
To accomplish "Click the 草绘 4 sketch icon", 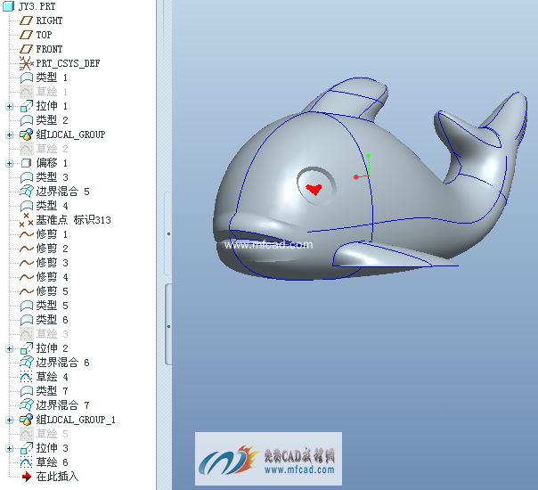I will coord(26,377).
